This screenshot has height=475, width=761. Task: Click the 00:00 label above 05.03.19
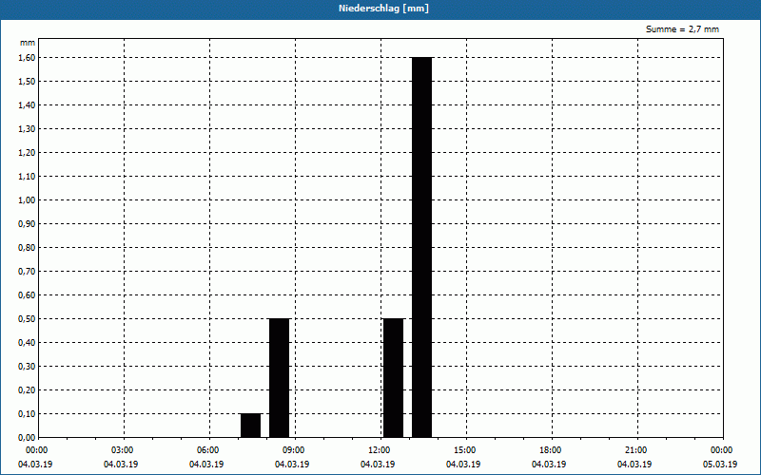722,450
